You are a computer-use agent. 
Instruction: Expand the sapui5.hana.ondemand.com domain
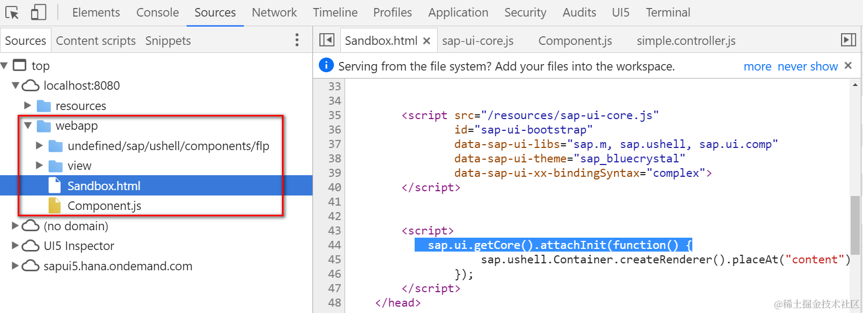pyautogui.click(x=15, y=265)
